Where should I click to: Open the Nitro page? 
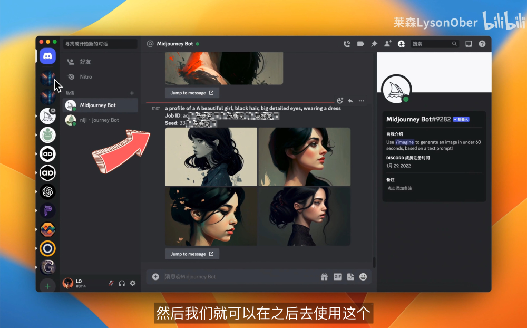tap(100, 76)
